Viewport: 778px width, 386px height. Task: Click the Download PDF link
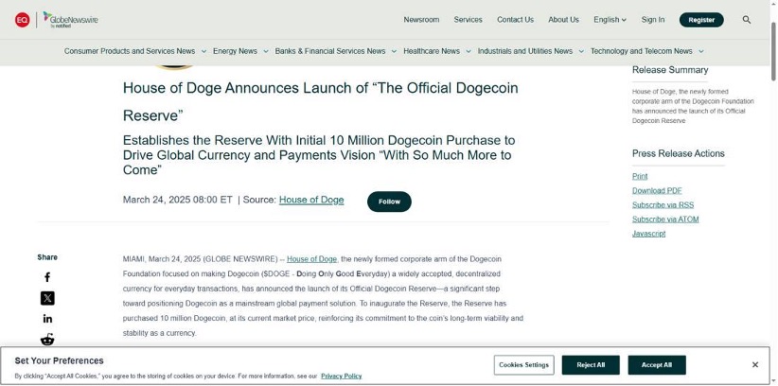(657, 190)
